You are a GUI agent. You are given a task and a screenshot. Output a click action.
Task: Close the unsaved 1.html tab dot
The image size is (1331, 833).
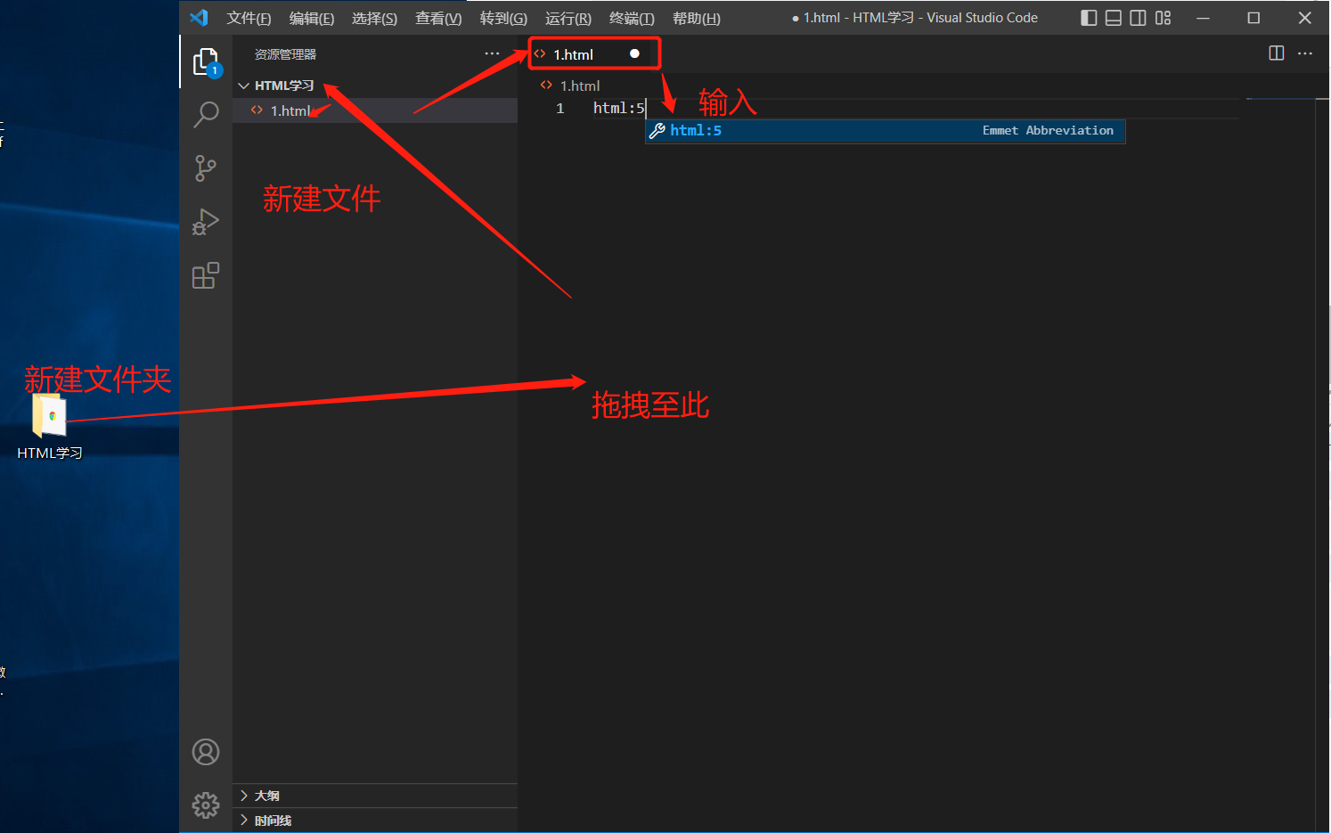(634, 53)
